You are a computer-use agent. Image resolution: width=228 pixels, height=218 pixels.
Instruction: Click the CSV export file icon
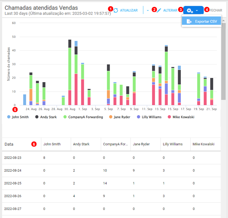[x=189, y=22]
